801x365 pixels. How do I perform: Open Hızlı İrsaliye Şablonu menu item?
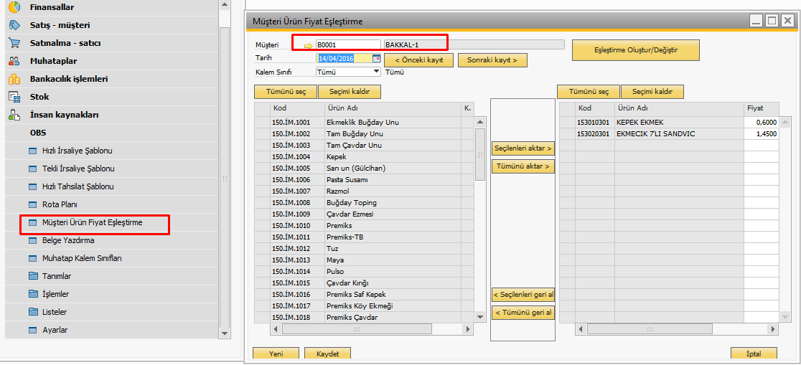pyautogui.click(x=77, y=151)
